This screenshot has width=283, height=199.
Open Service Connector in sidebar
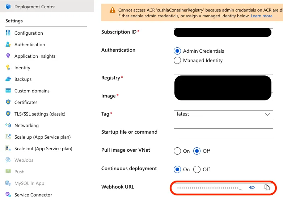click(x=33, y=195)
